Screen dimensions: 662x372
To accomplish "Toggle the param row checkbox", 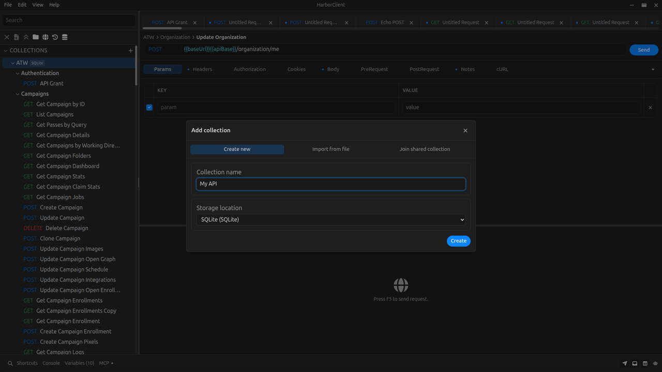I will coord(149,107).
